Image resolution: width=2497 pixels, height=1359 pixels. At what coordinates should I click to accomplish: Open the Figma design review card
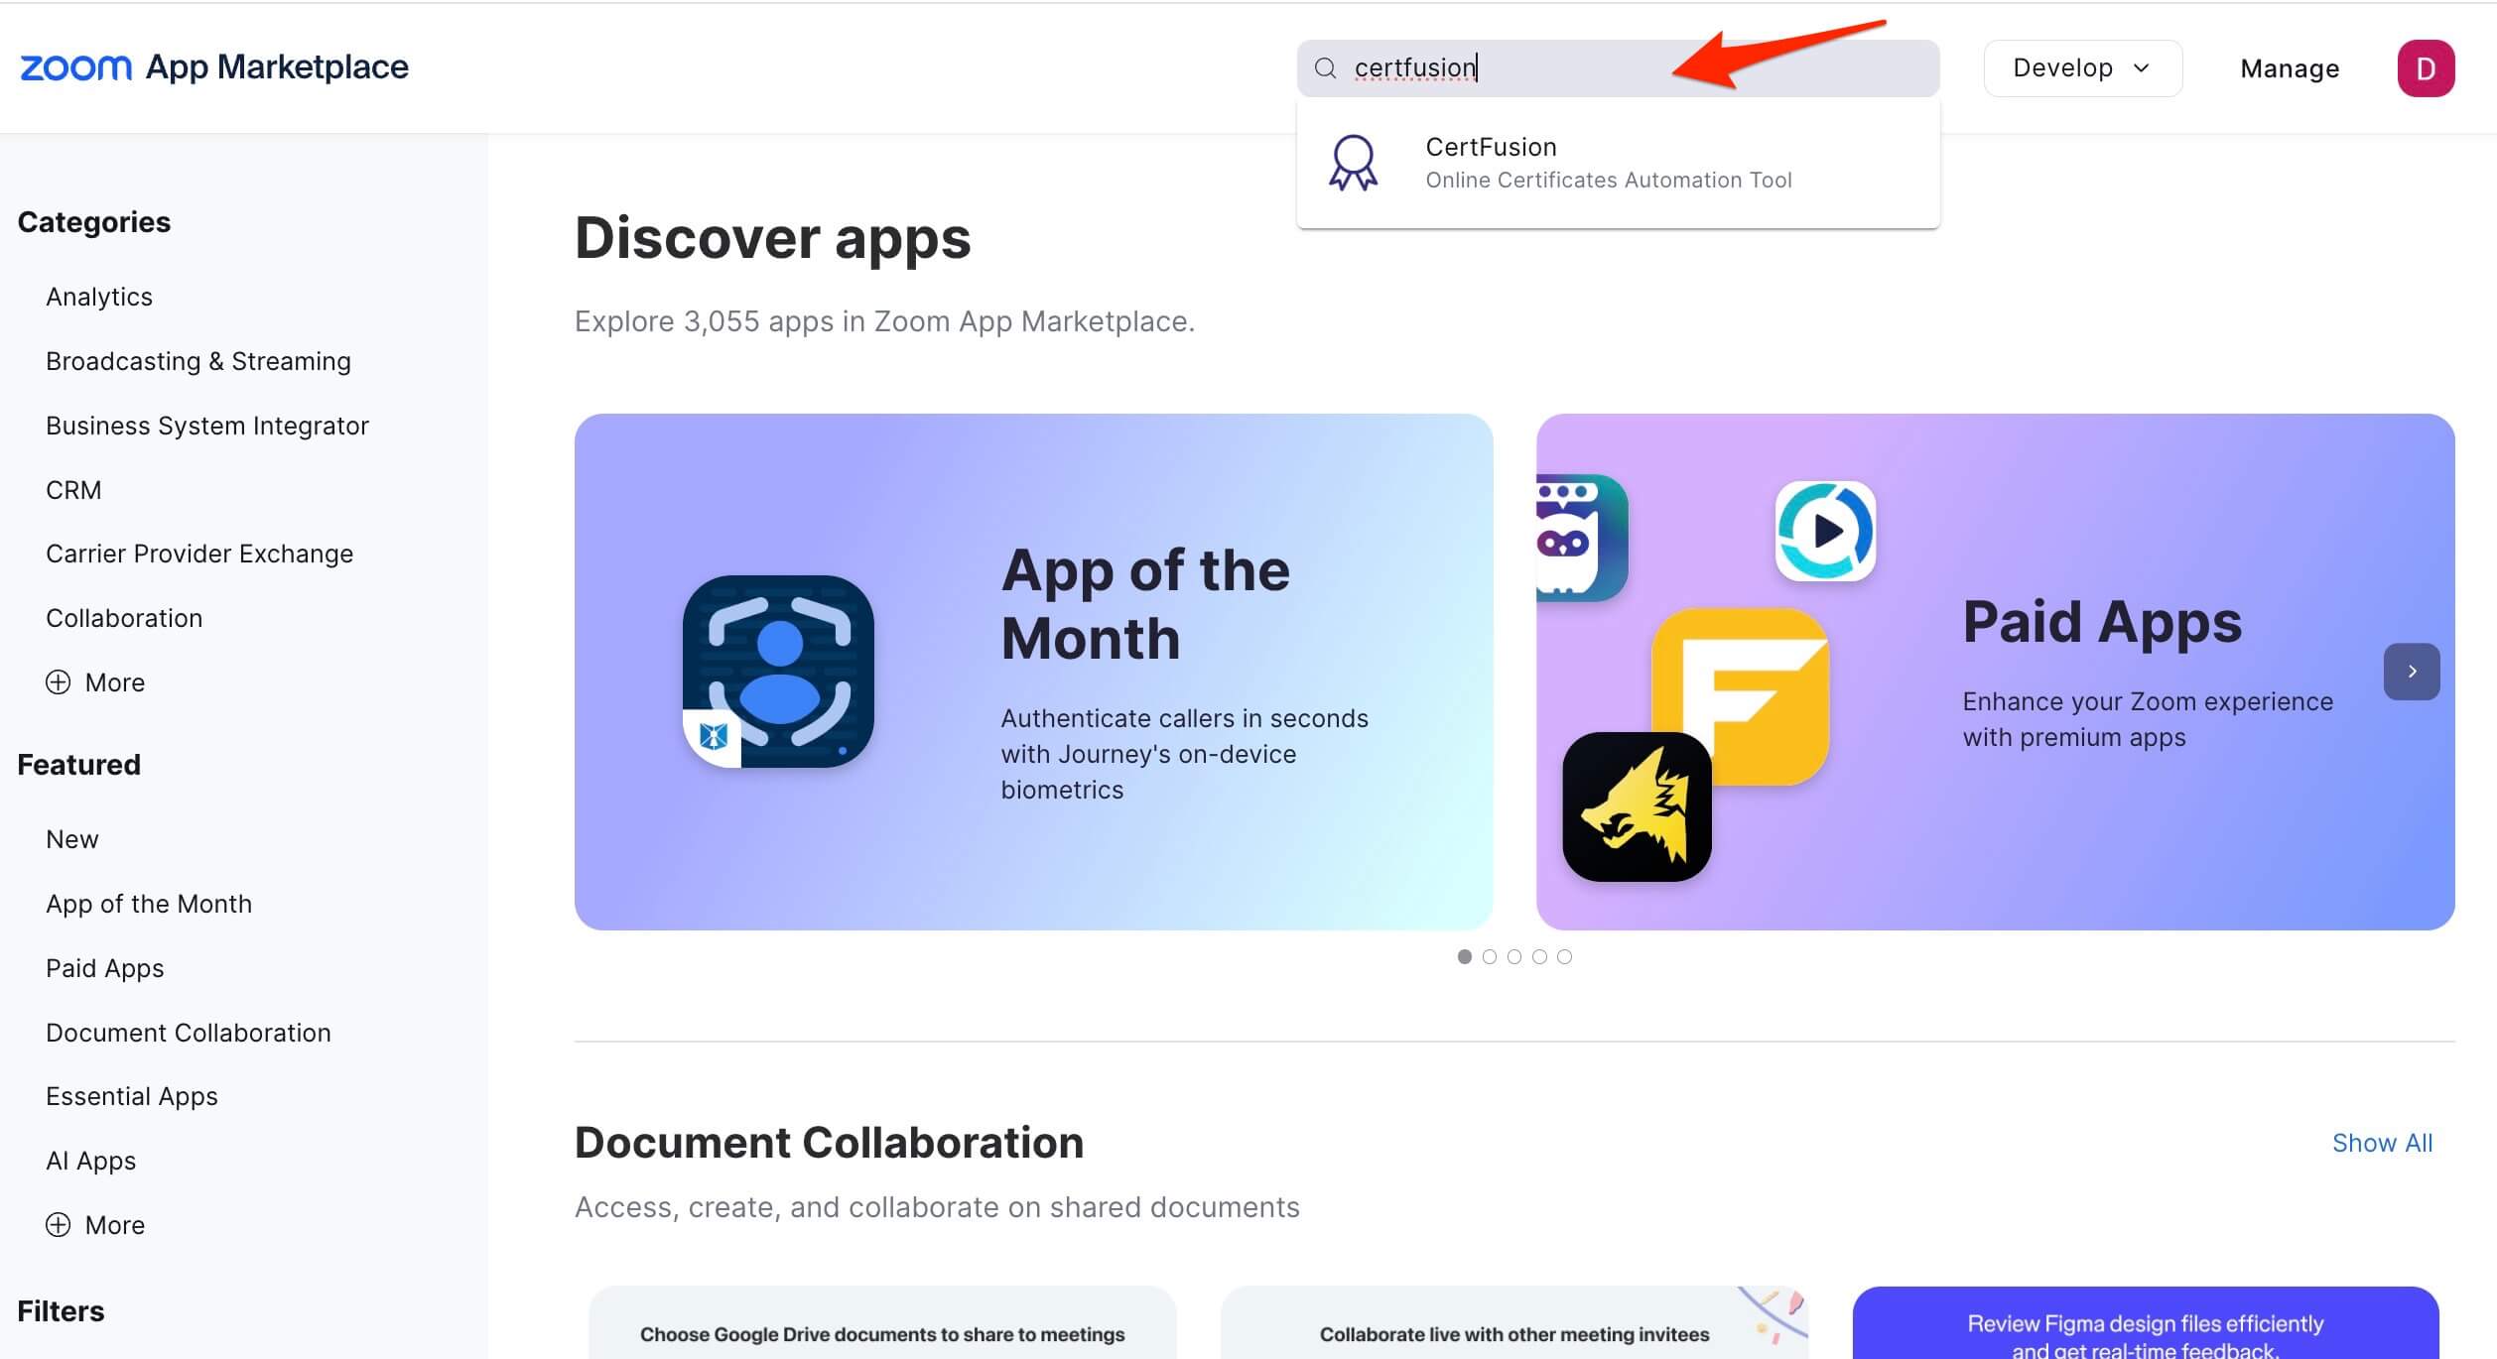[2146, 1323]
